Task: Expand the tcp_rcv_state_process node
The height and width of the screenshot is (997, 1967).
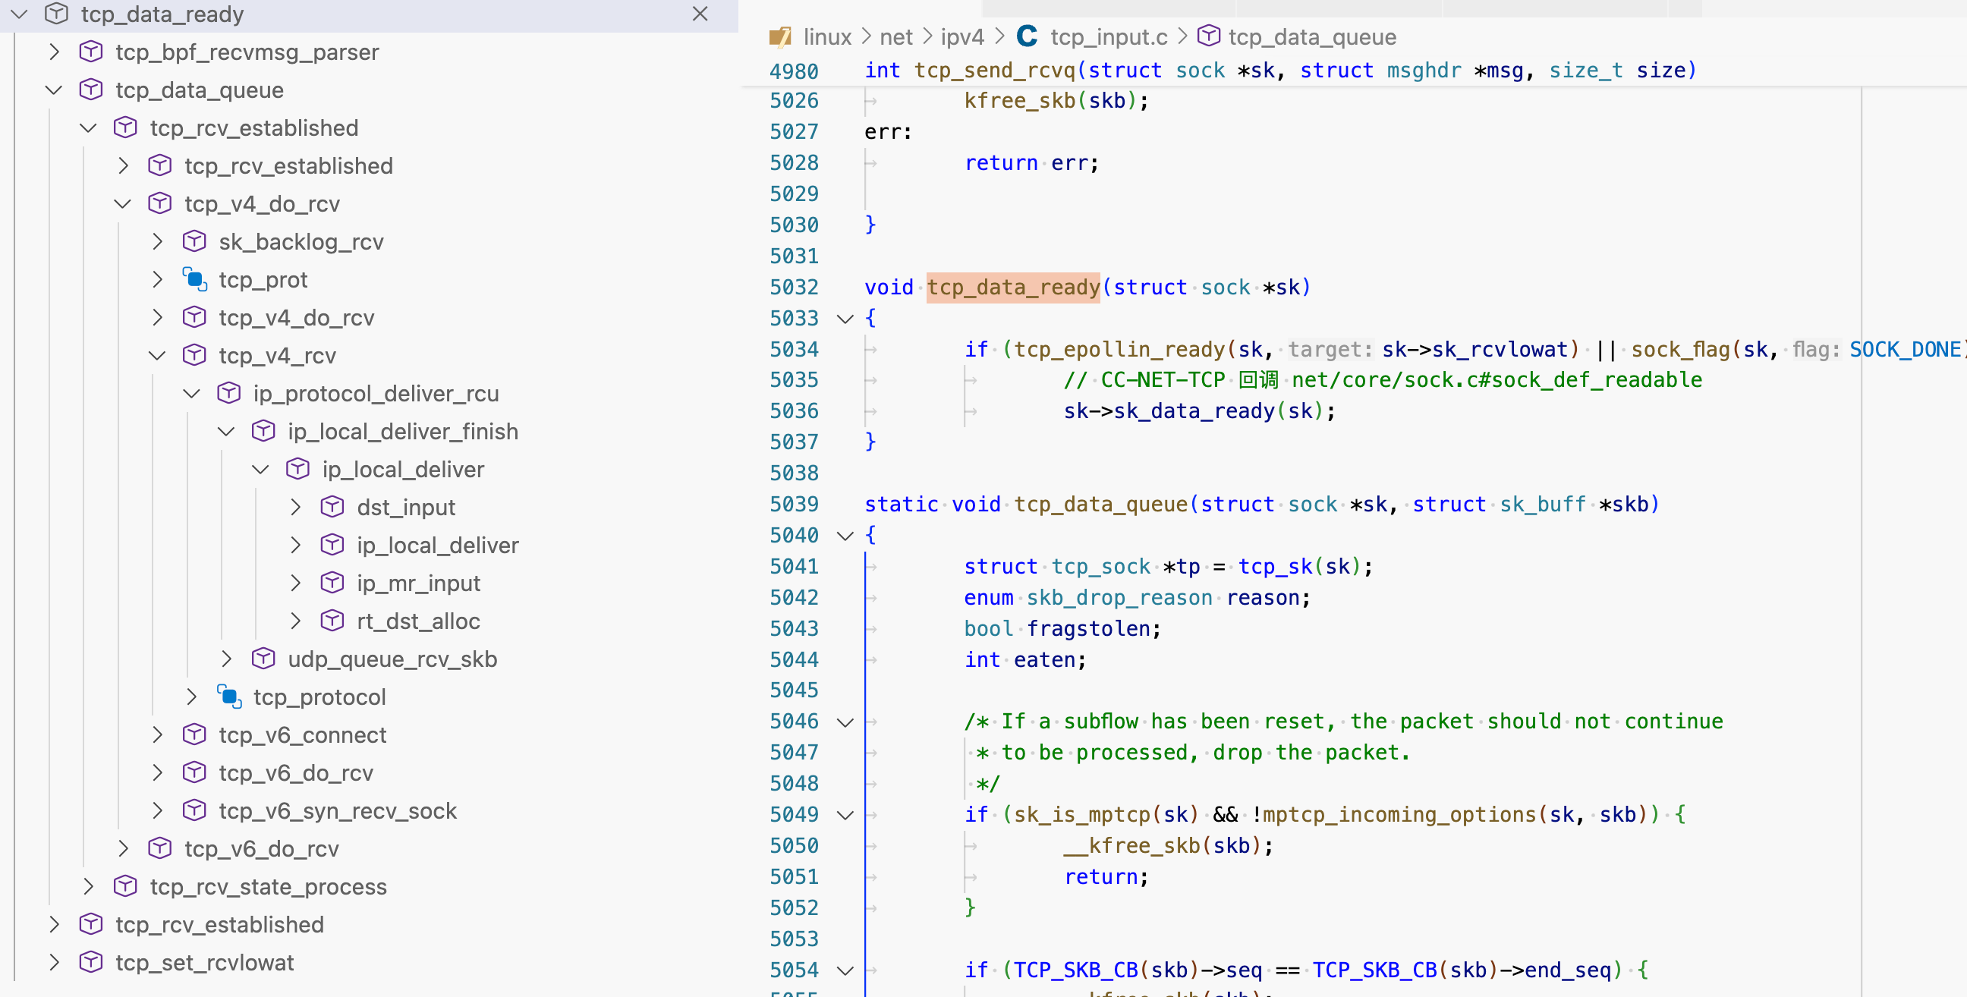Action: point(89,886)
